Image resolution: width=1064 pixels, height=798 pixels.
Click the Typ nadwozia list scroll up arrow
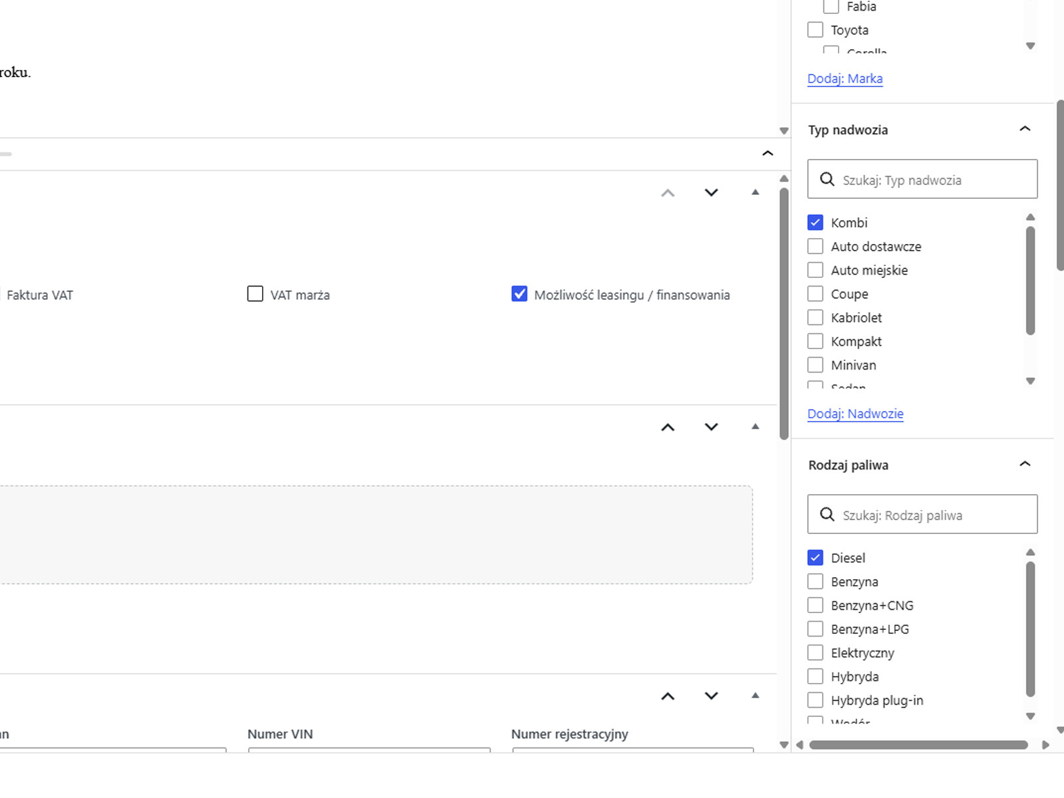(x=1030, y=217)
